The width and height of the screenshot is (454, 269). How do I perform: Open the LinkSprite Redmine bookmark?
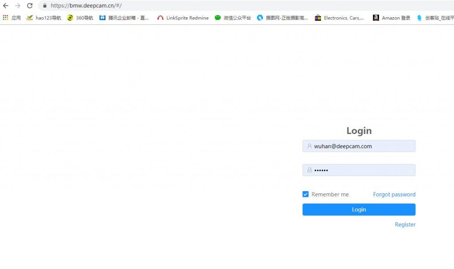click(x=183, y=18)
